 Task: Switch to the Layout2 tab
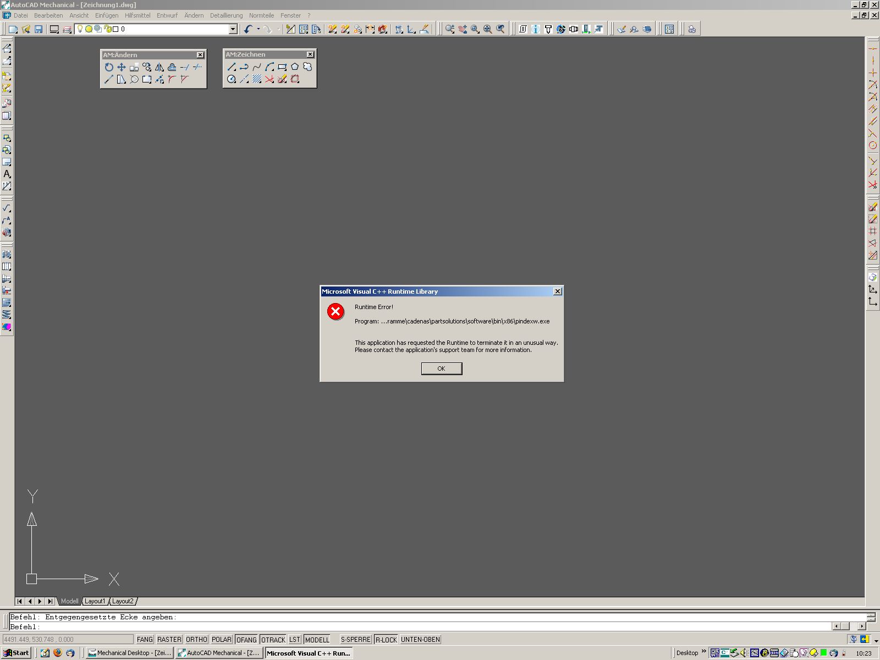click(123, 601)
